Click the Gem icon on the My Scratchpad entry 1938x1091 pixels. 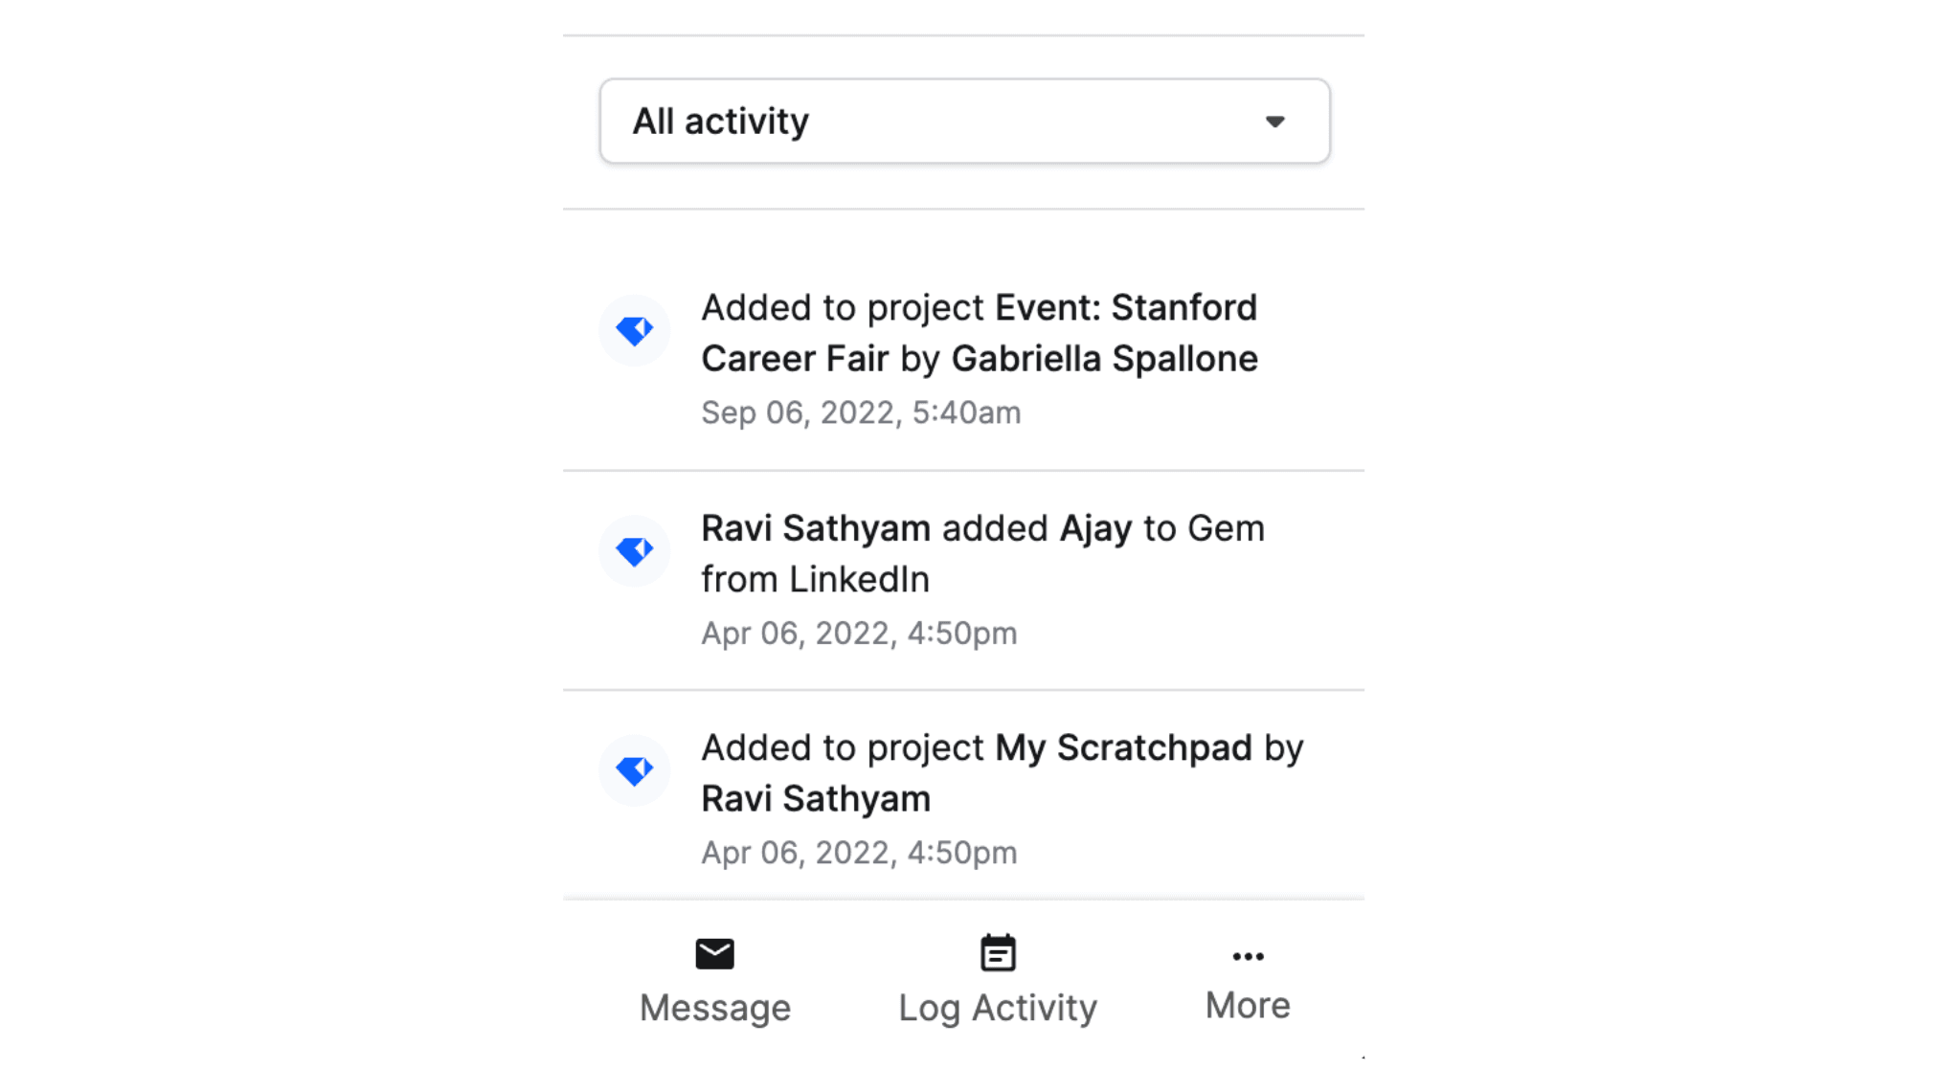(x=633, y=770)
